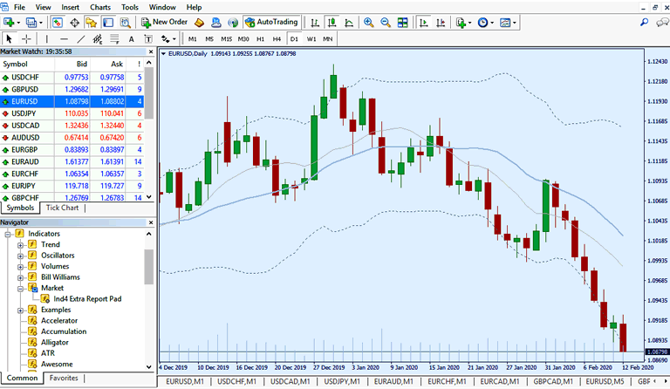Toggle the Terminal window icon
Screen dimensions: 670x389
(108, 22)
